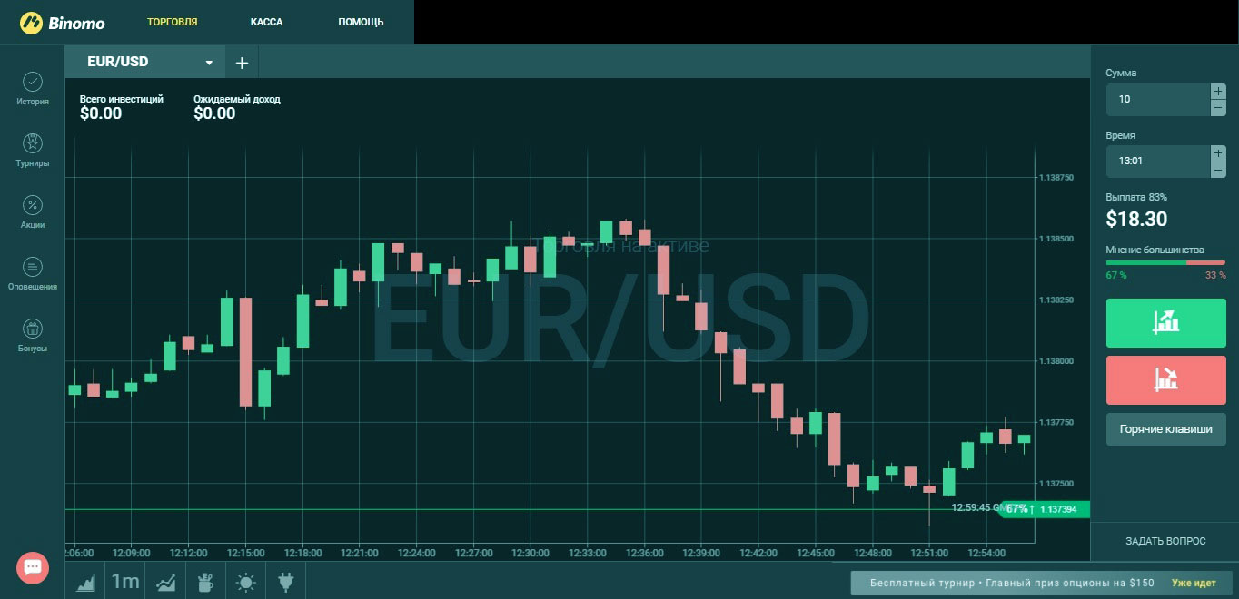Click the Binomo logo
Viewport: 1239px width, 599px height.
(63, 22)
